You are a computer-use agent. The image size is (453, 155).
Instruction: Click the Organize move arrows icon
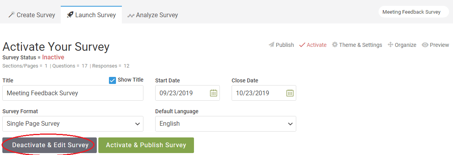click(x=390, y=45)
